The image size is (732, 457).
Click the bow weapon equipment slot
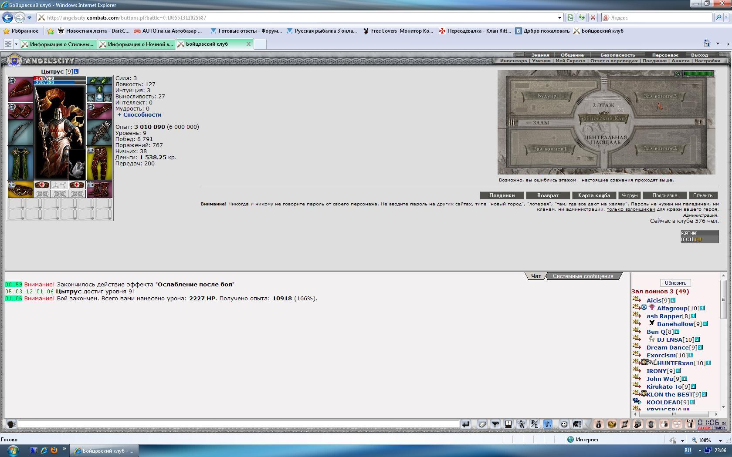point(20,133)
